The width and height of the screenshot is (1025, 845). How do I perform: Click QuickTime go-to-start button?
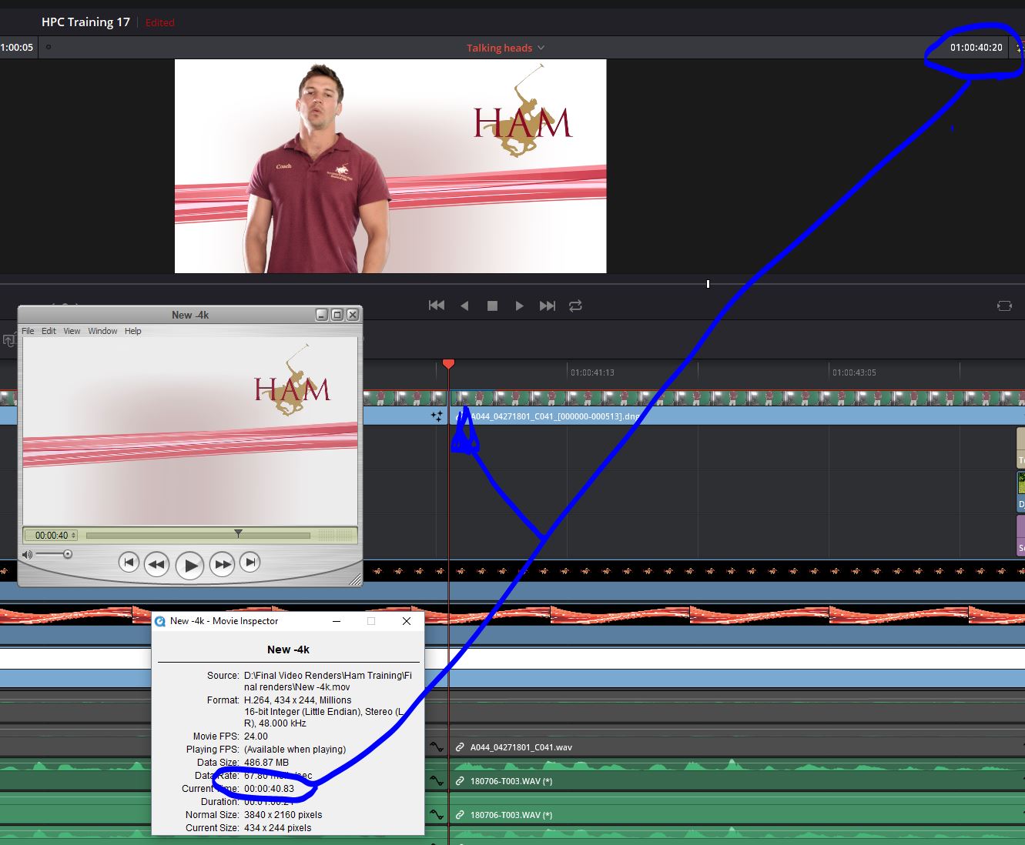pos(129,563)
